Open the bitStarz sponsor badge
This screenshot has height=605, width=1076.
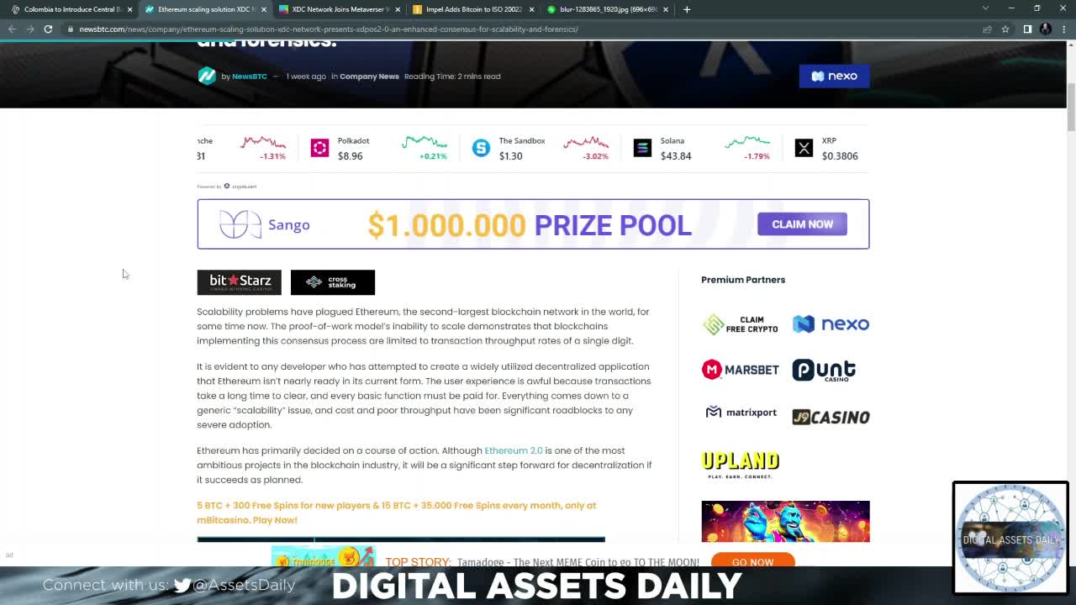240,282
